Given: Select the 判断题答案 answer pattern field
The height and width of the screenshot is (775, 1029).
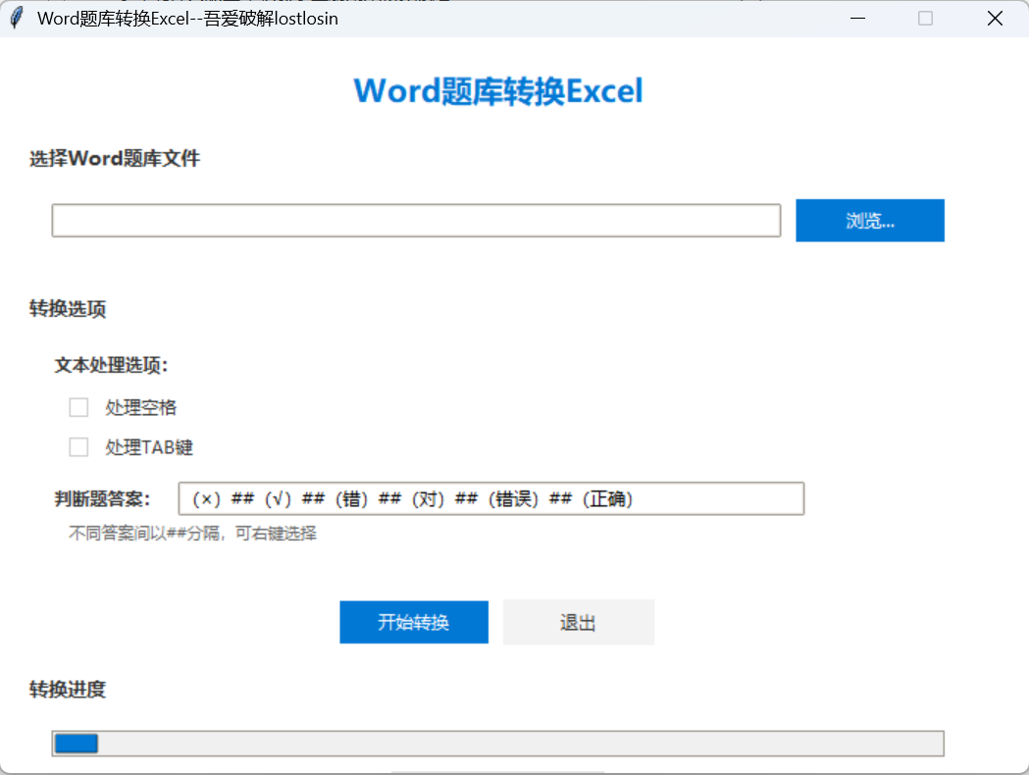Looking at the screenshot, I should (490, 498).
